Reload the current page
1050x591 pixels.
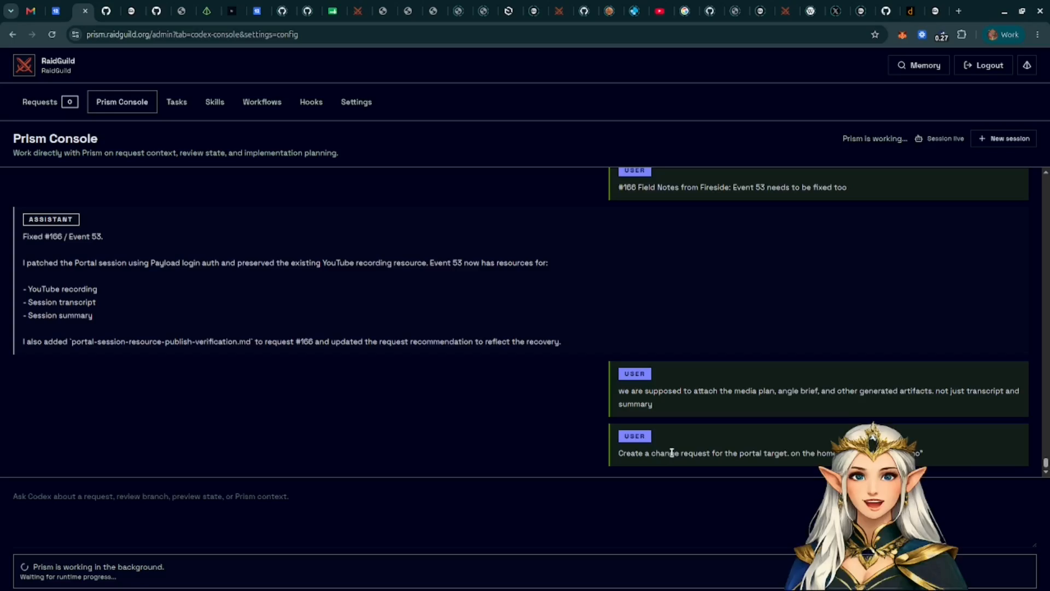point(52,34)
